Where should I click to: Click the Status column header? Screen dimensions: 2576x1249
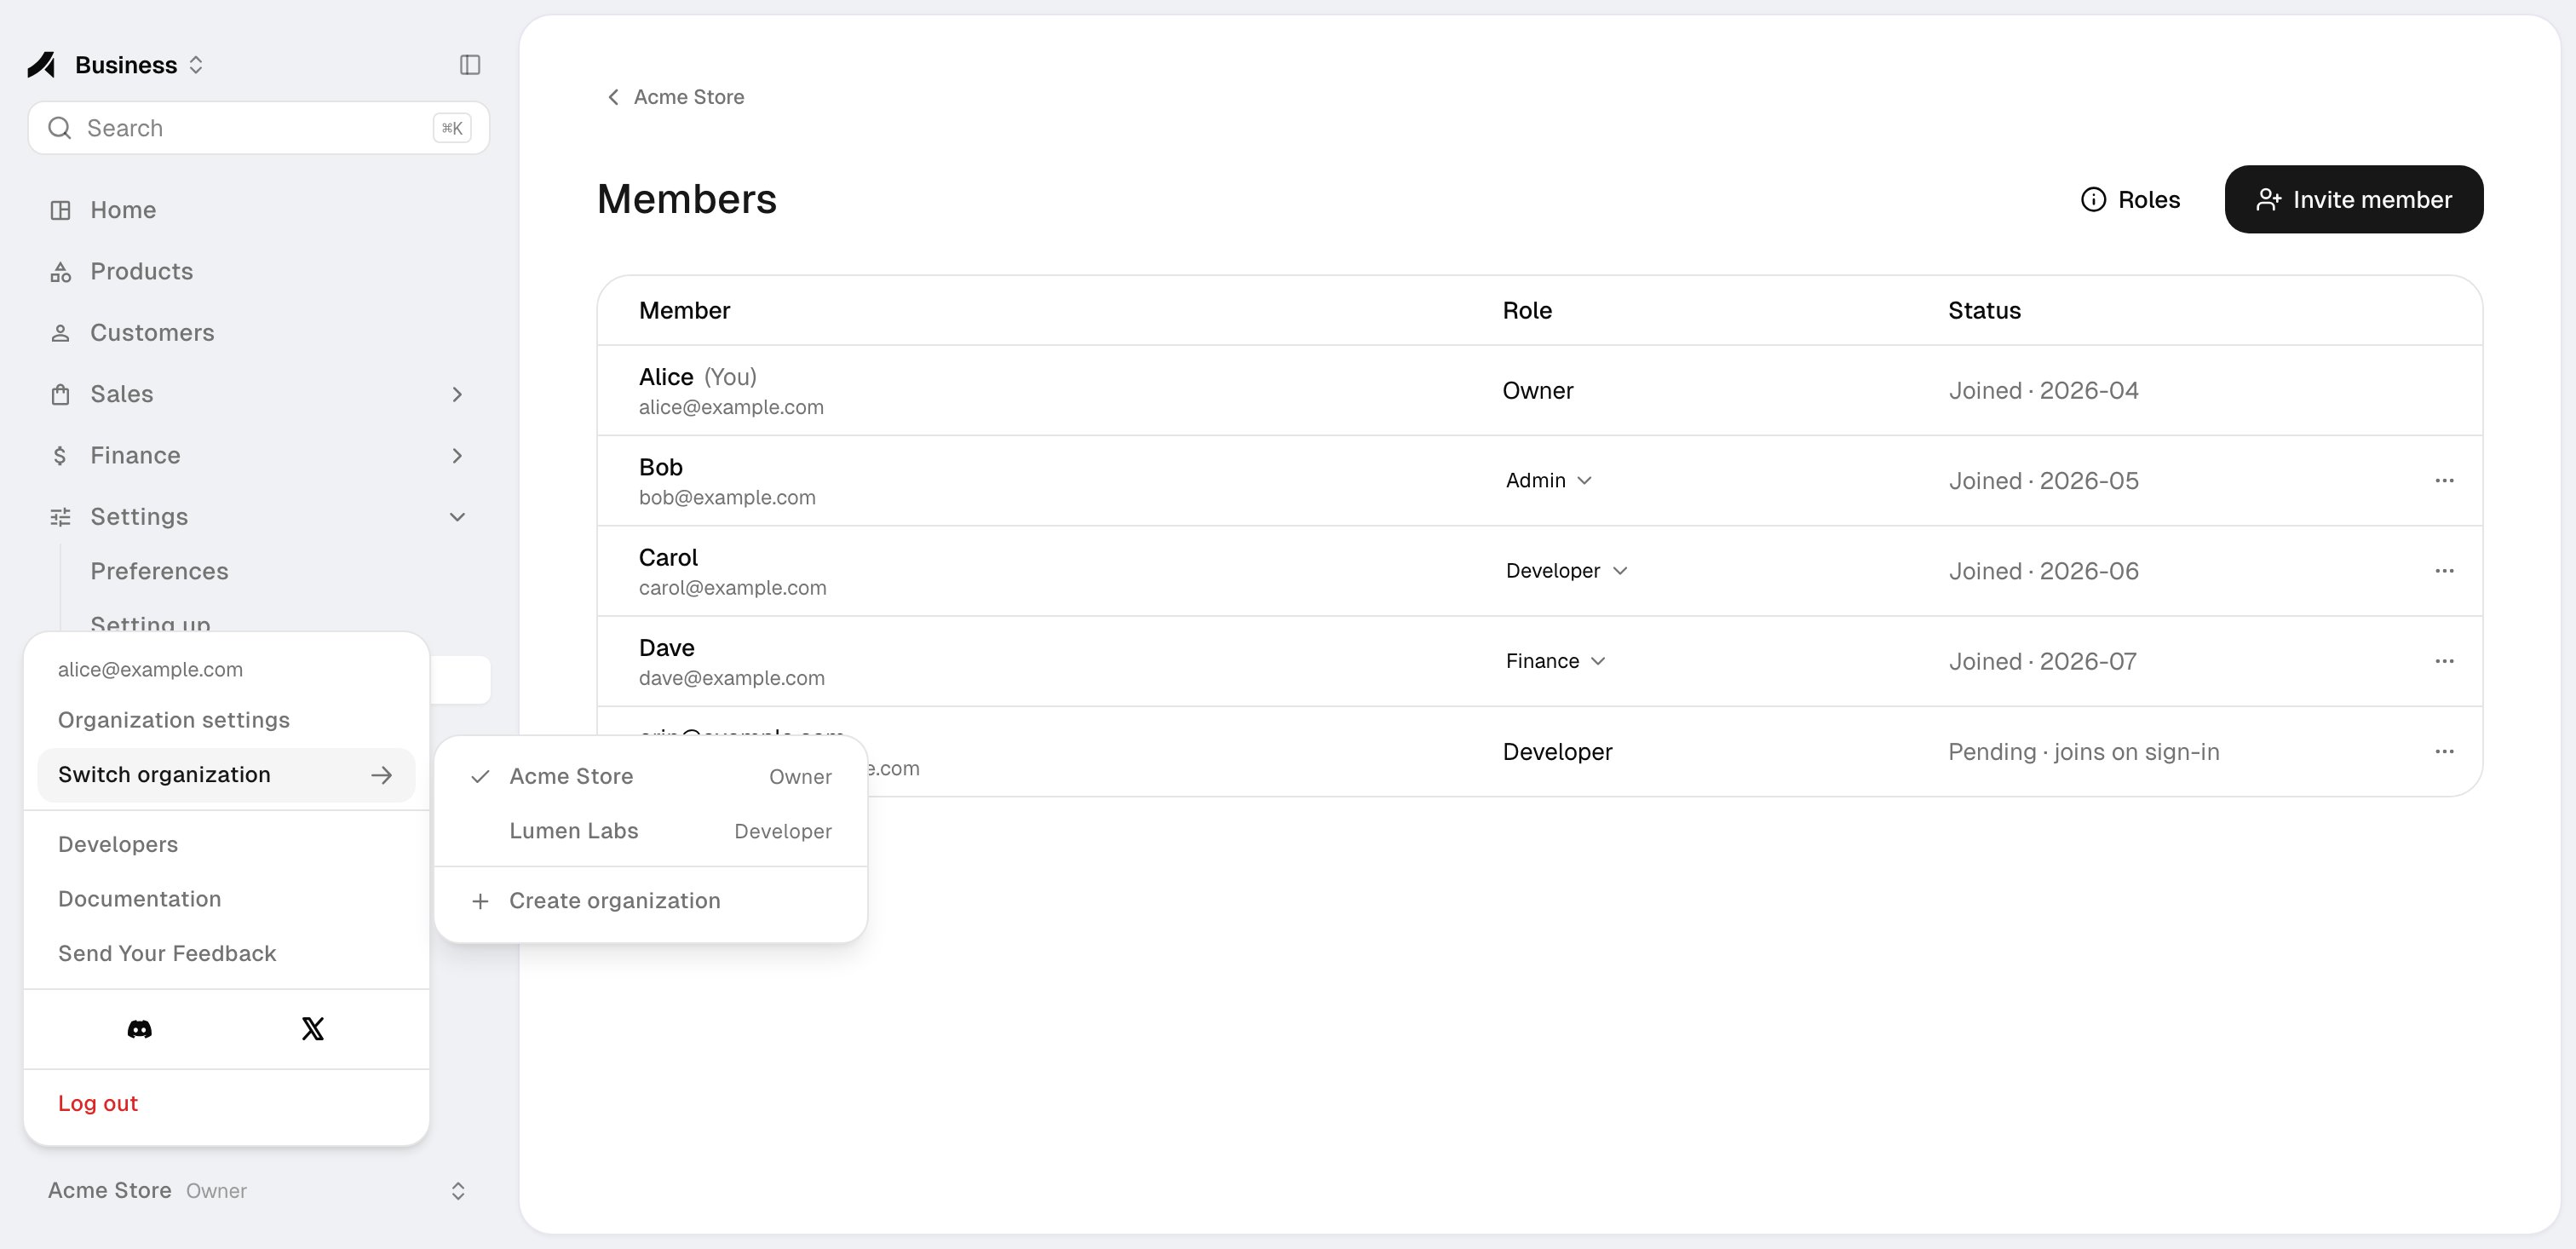[1984, 311]
